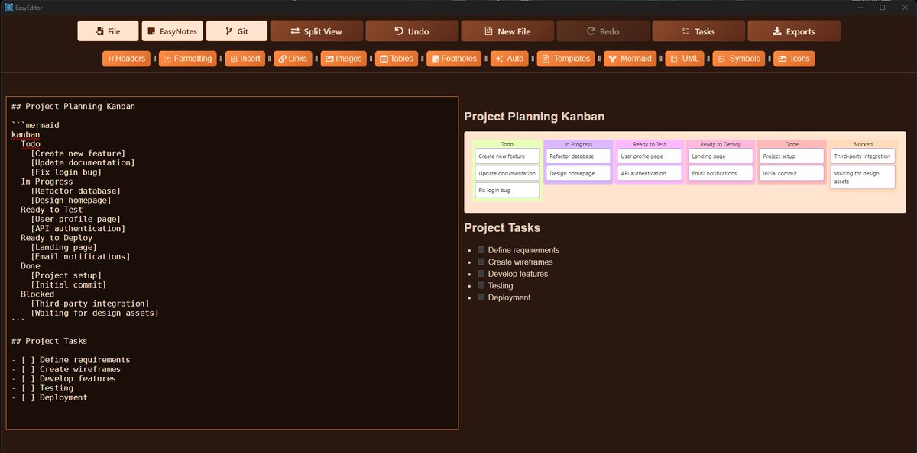The width and height of the screenshot is (917, 453).
Task: Place cursor on the ```mermaid editor line
Action: (x=35, y=125)
